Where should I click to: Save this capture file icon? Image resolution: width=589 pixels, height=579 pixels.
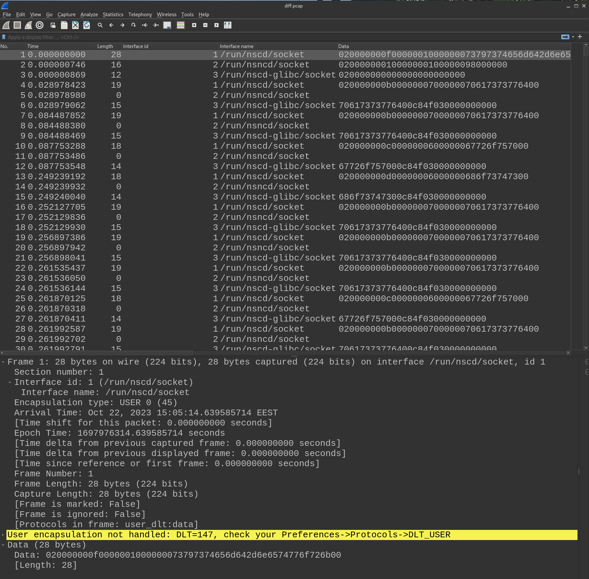click(x=64, y=25)
